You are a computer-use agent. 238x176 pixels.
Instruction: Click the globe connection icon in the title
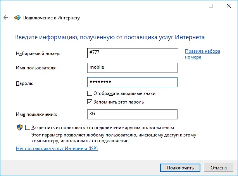point(17,17)
